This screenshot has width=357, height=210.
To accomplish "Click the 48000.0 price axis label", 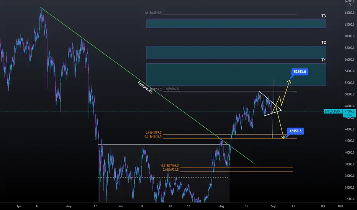I will [350, 106].
